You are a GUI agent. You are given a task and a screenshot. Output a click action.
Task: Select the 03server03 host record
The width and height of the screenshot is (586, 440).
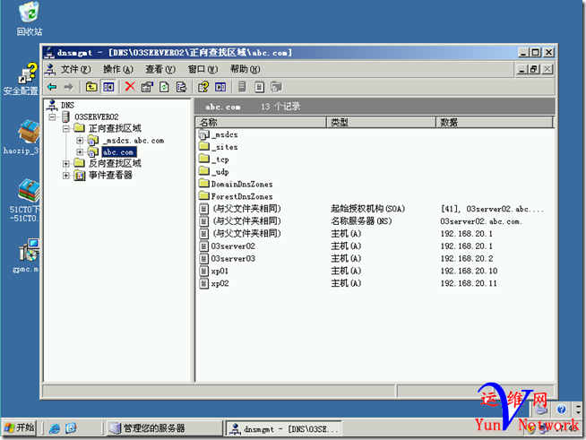click(374, 259)
